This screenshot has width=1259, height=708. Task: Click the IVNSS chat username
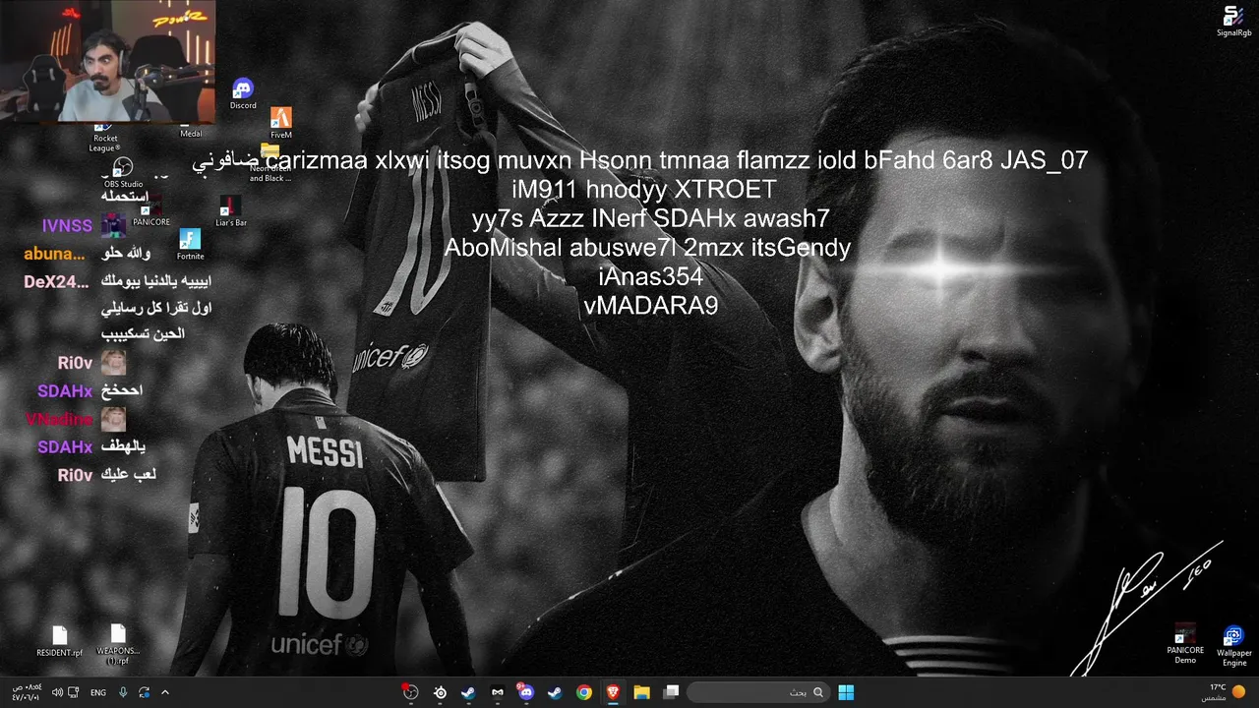click(x=67, y=225)
